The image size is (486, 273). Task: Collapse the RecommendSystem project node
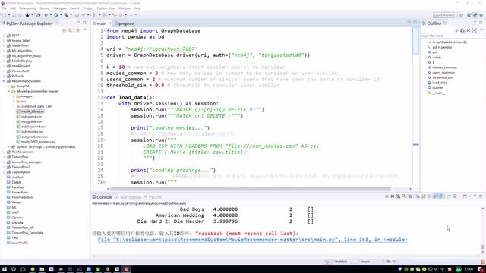coord(4,81)
